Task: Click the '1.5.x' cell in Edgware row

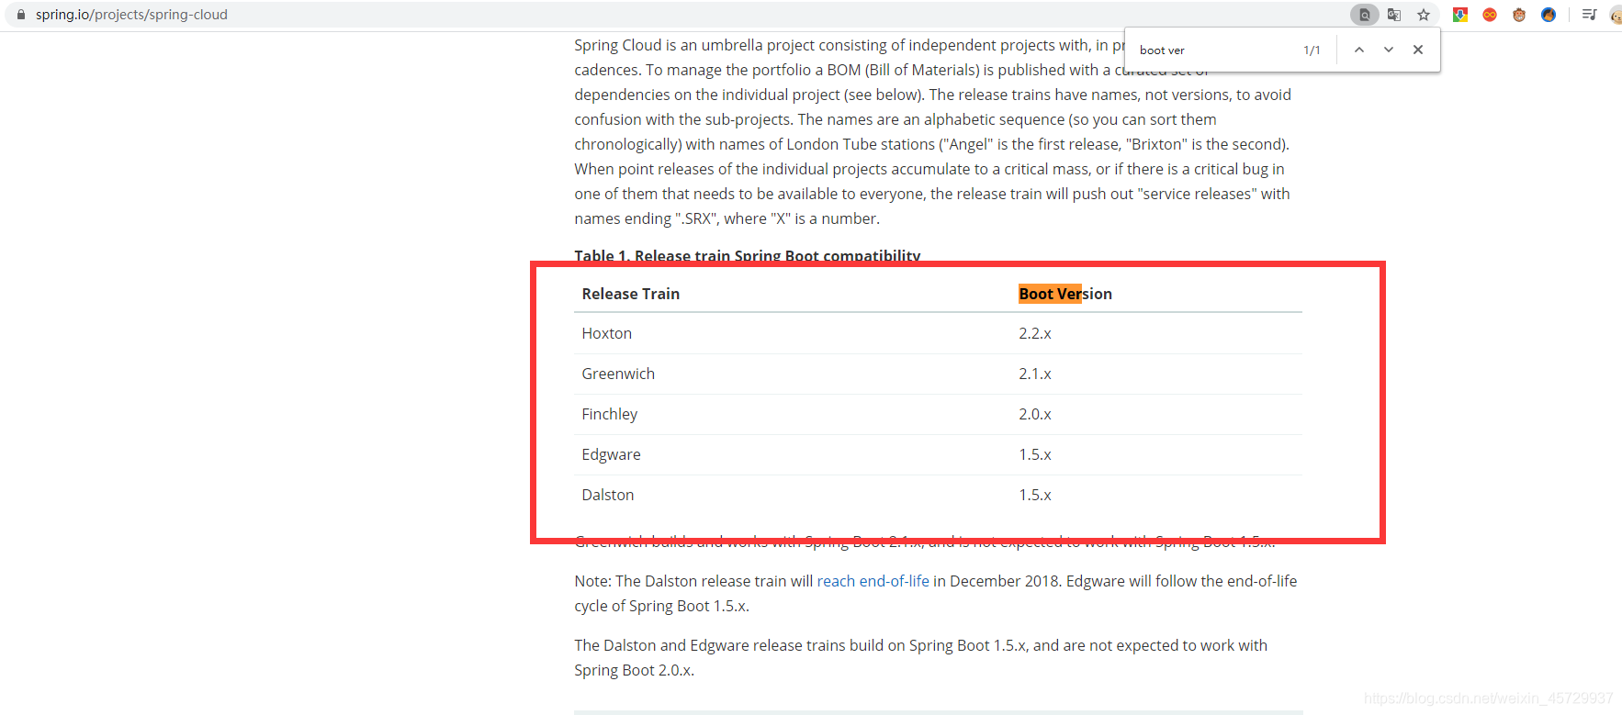Action: point(1035,454)
